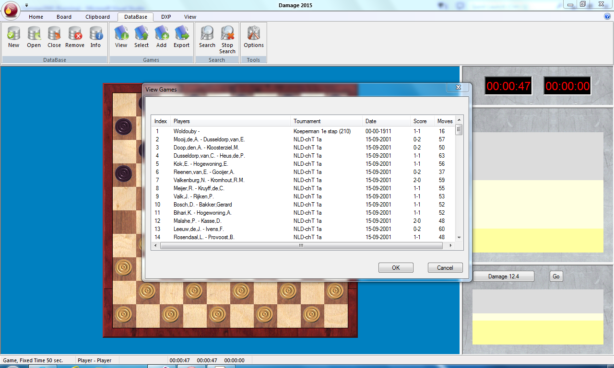Click the View games icon

point(121,36)
